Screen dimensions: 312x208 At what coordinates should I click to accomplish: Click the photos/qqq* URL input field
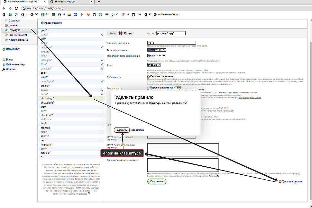(x=171, y=33)
